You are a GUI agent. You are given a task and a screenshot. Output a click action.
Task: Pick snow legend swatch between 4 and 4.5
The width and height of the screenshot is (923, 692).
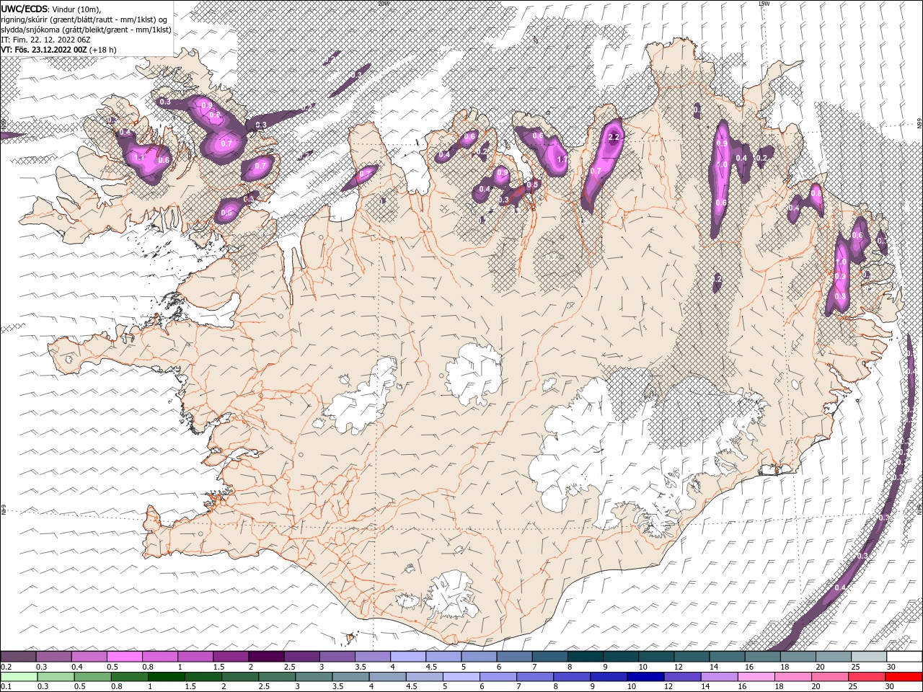coord(408,656)
